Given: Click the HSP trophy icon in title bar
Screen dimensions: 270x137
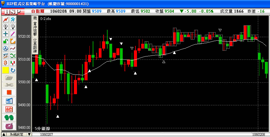Looking at the screenshot, I should click(x=3, y=3).
